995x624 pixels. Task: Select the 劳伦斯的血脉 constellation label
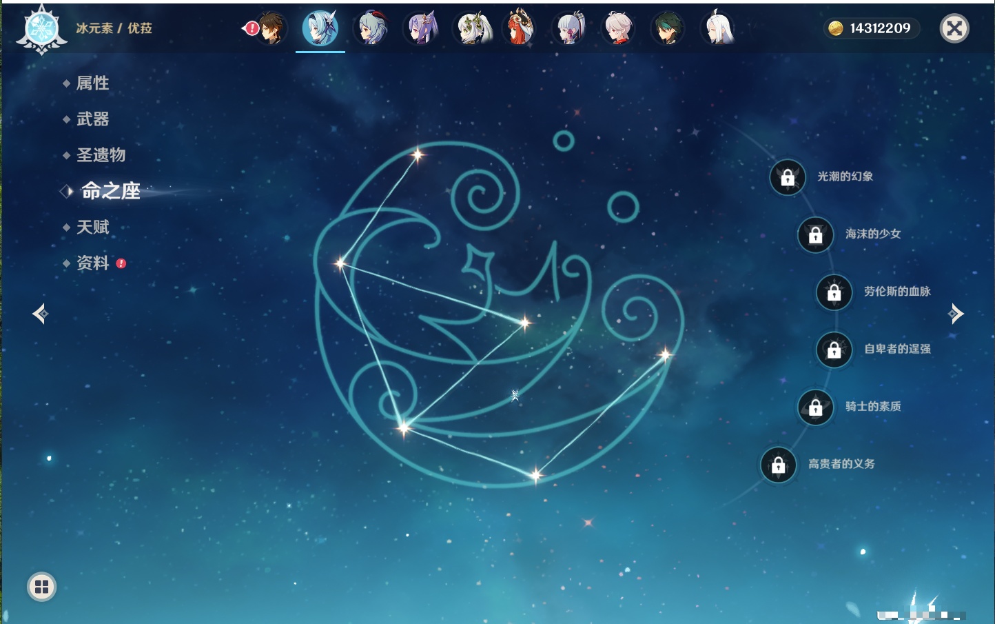click(x=897, y=291)
